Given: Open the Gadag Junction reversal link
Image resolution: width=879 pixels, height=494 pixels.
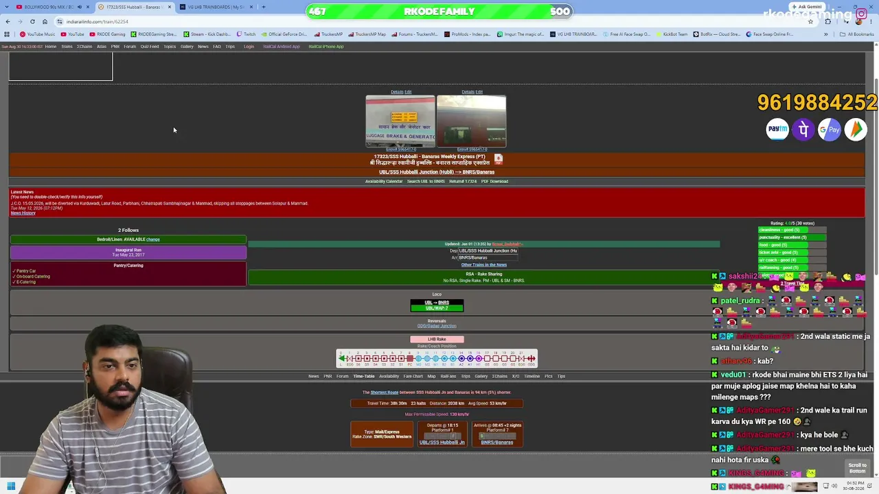Looking at the screenshot, I should (437, 326).
